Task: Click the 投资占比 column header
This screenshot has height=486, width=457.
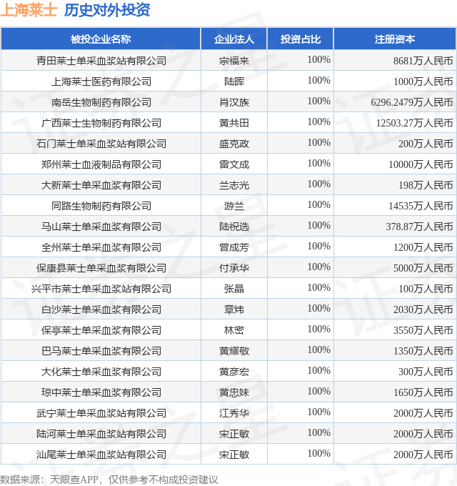Action: tap(301, 39)
